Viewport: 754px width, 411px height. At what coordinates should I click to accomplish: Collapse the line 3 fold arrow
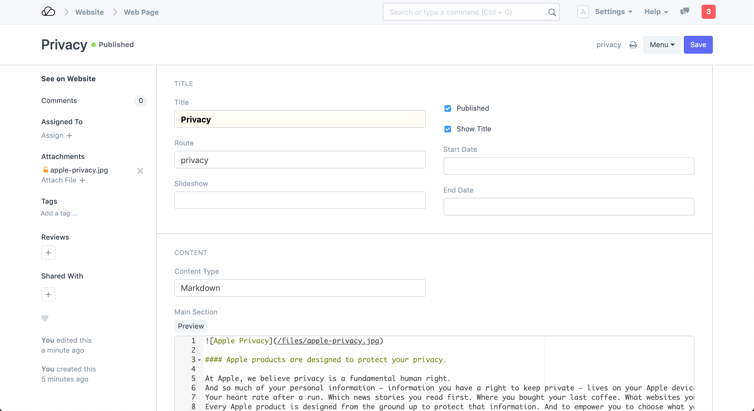199,360
